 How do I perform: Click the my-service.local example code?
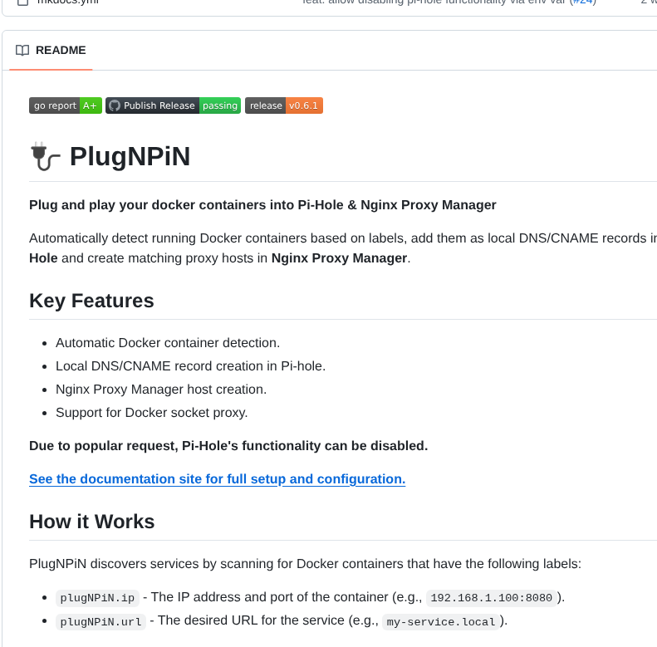click(440, 621)
